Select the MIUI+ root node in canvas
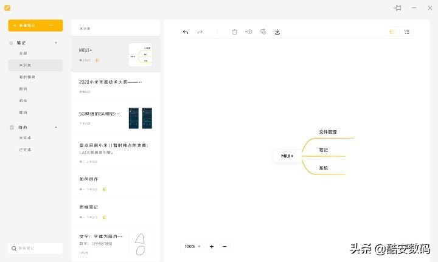The height and width of the screenshot is (262, 438). [x=287, y=156]
